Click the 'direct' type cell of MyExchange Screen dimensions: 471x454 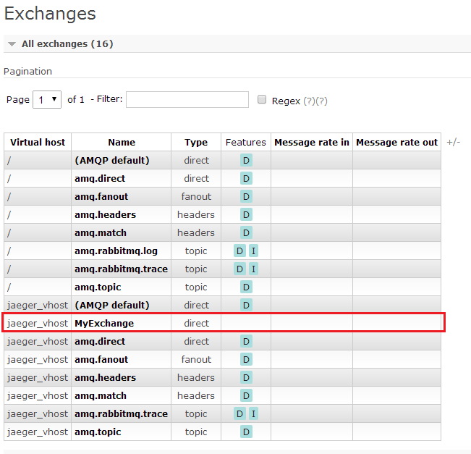tap(196, 323)
